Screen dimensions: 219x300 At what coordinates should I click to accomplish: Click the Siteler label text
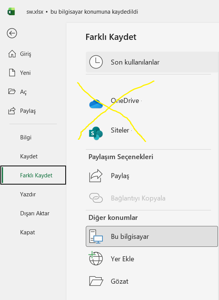click(x=120, y=130)
